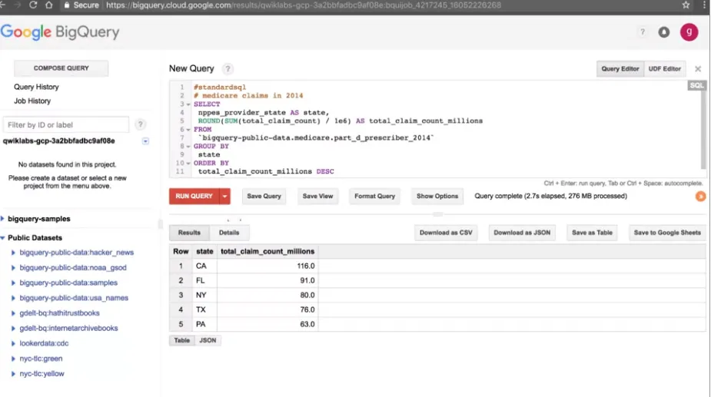Bookmark this page with the star icon
The image size is (711, 397).
686,5
